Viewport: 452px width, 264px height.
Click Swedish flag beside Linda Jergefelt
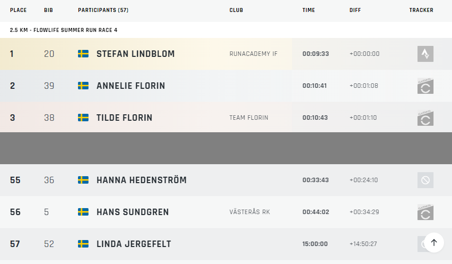click(83, 244)
